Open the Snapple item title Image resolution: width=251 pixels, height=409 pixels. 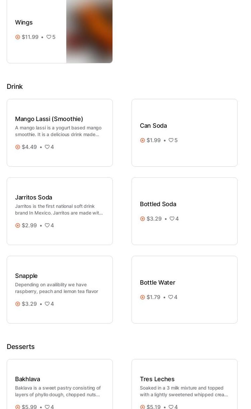[x=26, y=276]
